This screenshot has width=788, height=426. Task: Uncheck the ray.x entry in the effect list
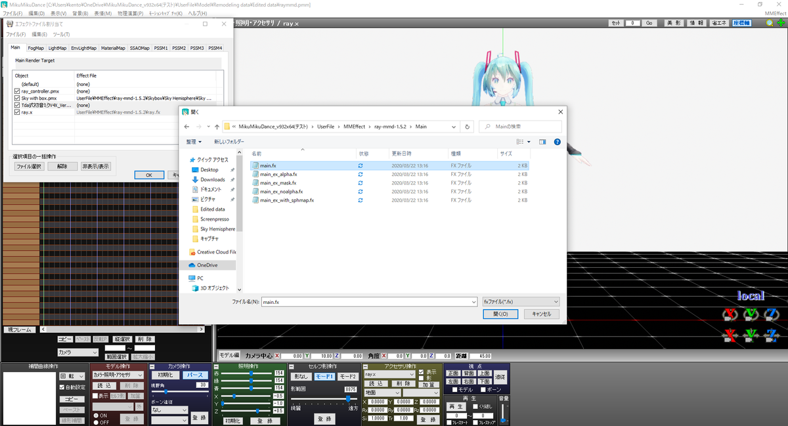pos(16,112)
